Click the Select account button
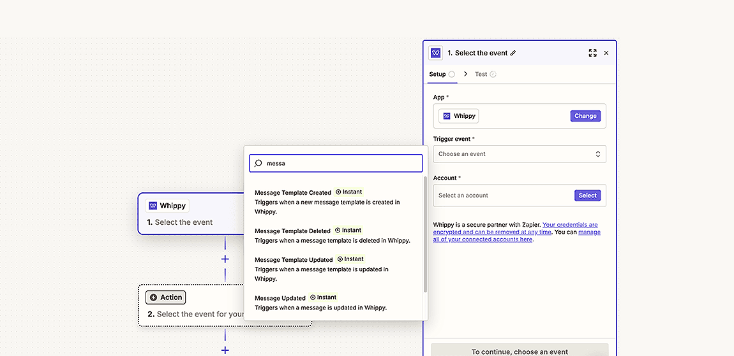The width and height of the screenshot is (734, 356). click(x=587, y=196)
